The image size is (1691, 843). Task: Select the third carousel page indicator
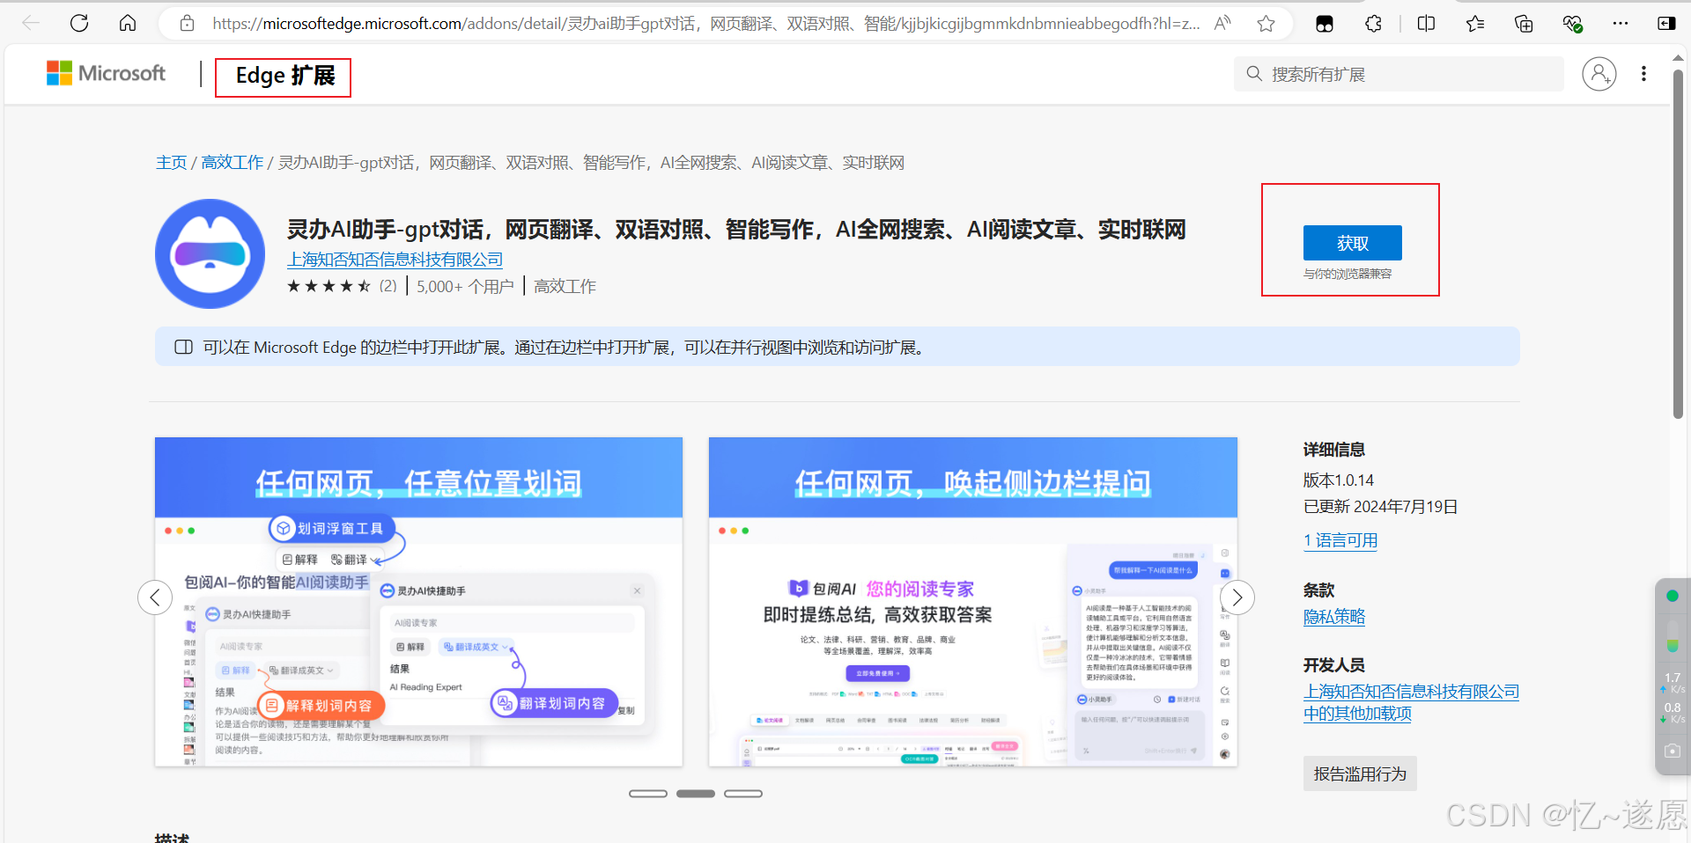pyautogui.click(x=743, y=794)
